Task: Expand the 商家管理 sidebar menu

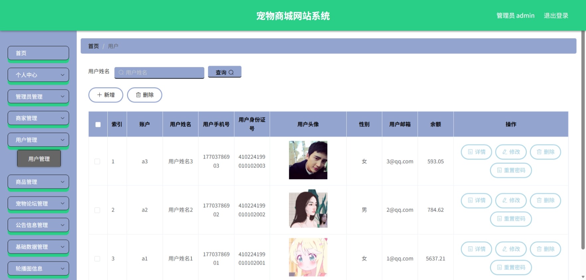Action: click(38, 118)
